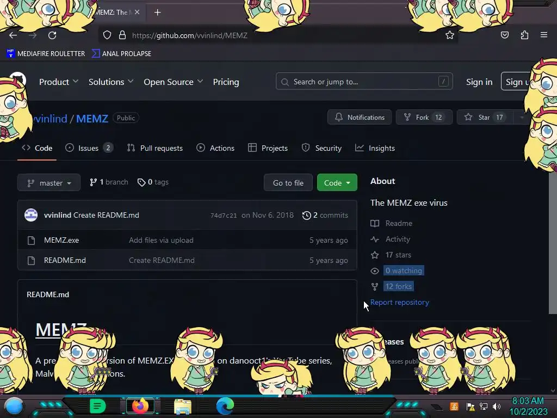Open the ANAL PROLAPSE bookmark

[121, 54]
